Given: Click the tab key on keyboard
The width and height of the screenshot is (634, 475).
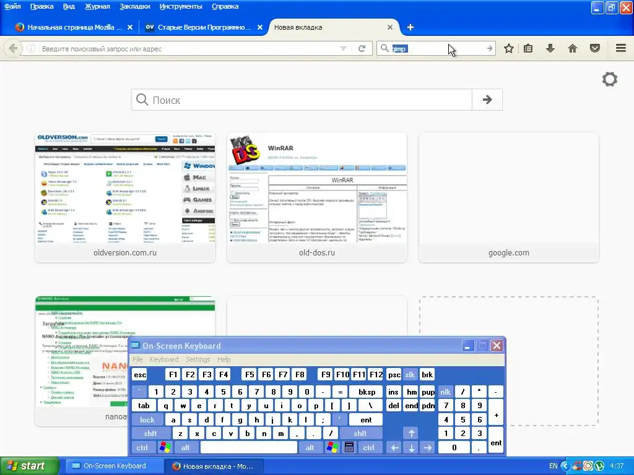Looking at the screenshot, I should click(144, 406).
